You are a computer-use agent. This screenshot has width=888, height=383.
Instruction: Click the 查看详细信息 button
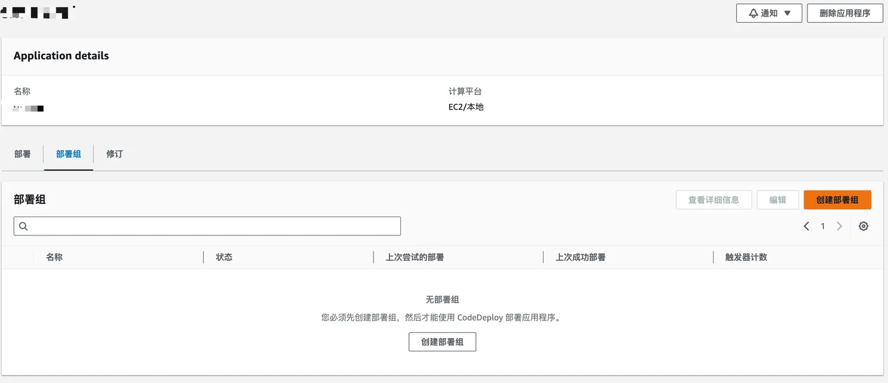pos(714,200)
